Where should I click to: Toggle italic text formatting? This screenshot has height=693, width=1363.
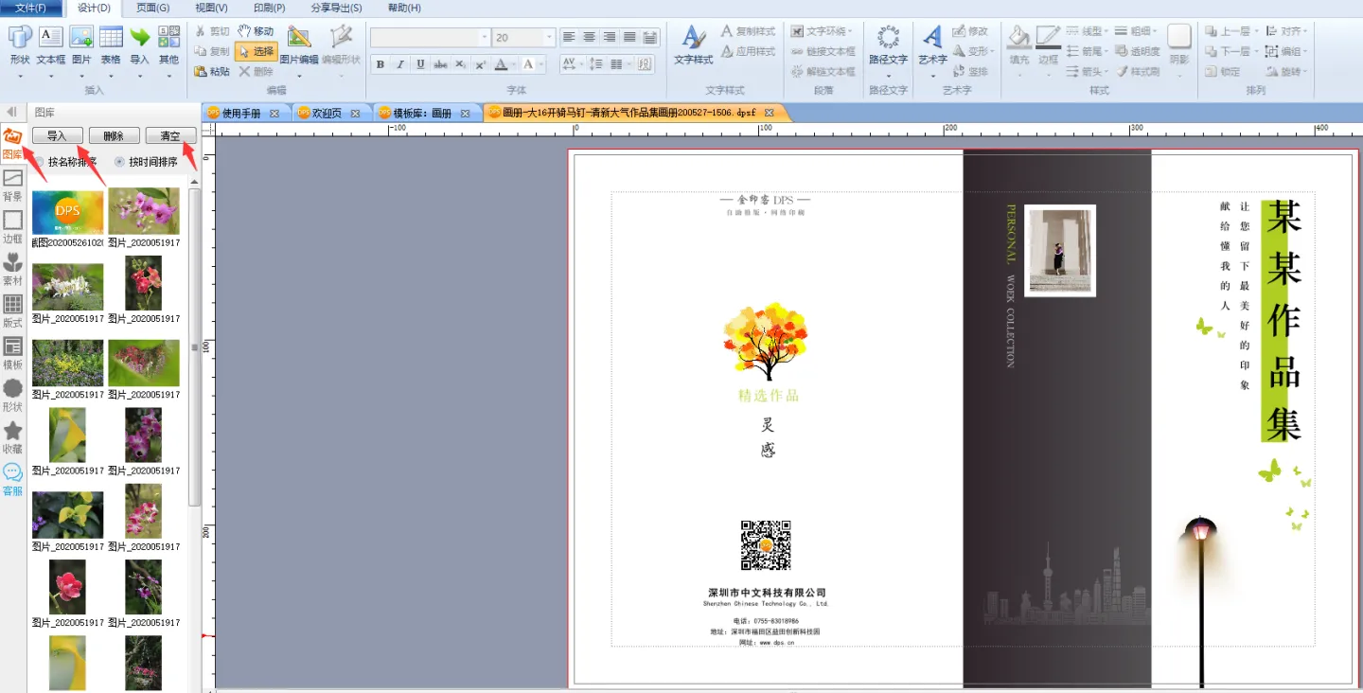[x=399, y=64]
